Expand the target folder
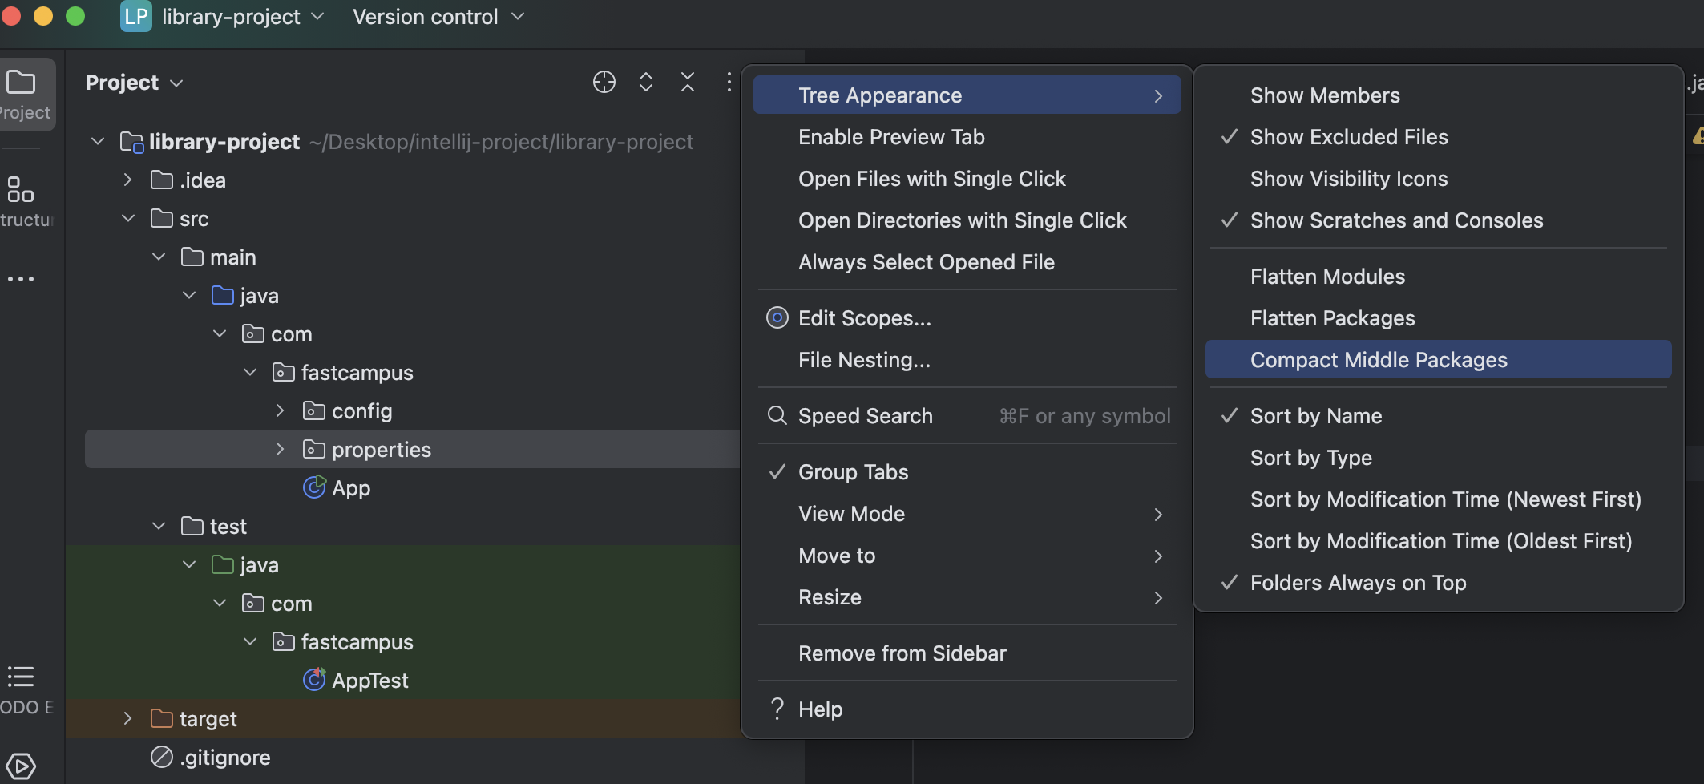Viewport: 1704px width, 784px height. pos(127,719)
